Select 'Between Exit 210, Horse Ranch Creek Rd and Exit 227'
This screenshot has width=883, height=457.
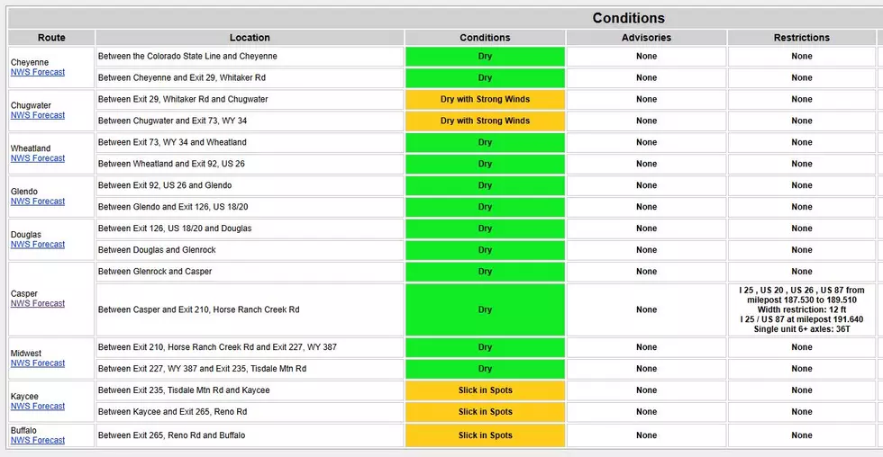point(217,347)
